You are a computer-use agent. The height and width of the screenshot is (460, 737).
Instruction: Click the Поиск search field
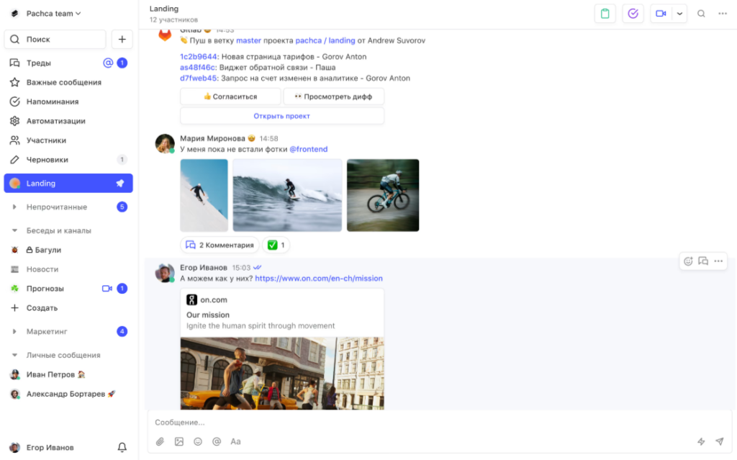[x=55, y=40]
